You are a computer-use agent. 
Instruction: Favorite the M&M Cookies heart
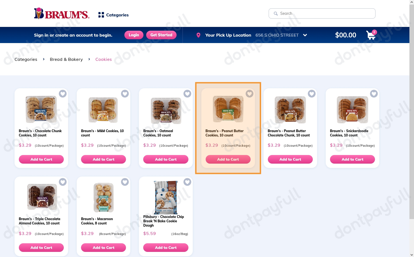125,94
